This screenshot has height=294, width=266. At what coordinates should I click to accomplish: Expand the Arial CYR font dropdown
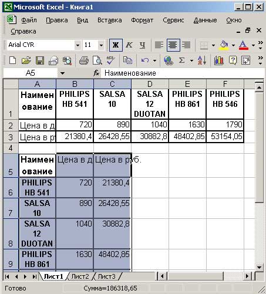pos(78,45)
